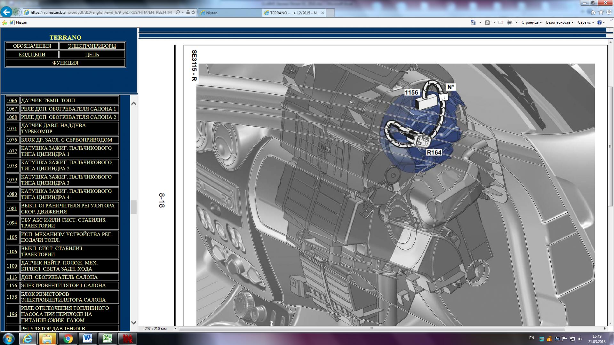
Task: Open the КОД ЦЕПИ link
Action: click(32, 54)
